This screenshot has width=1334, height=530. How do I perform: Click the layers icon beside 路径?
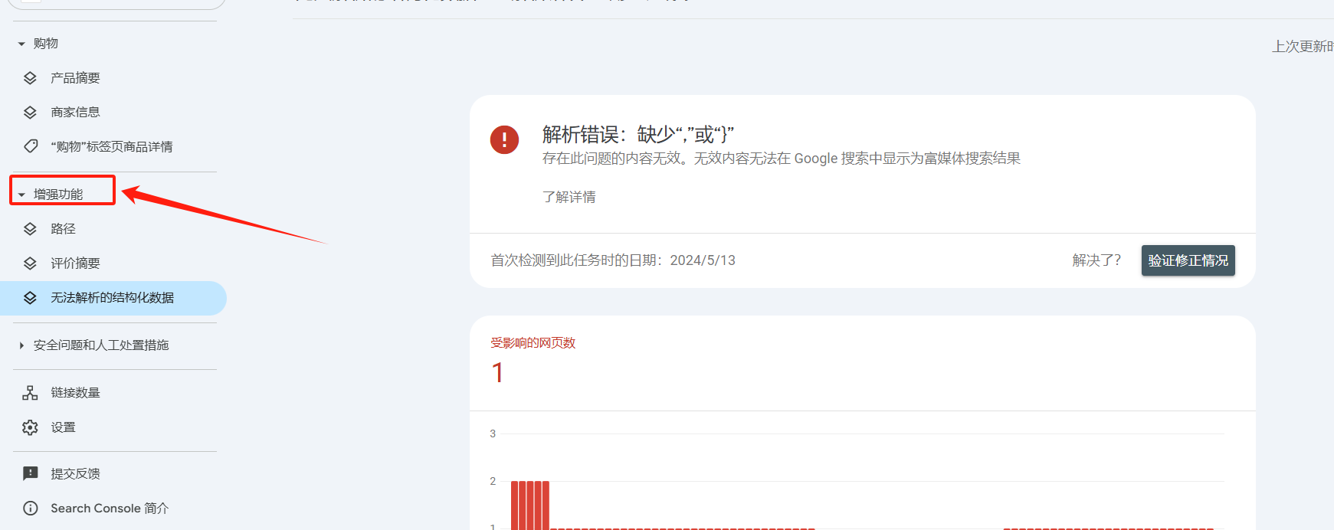30,229
